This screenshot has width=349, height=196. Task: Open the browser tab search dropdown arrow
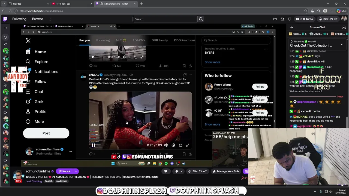click(3, 4)
